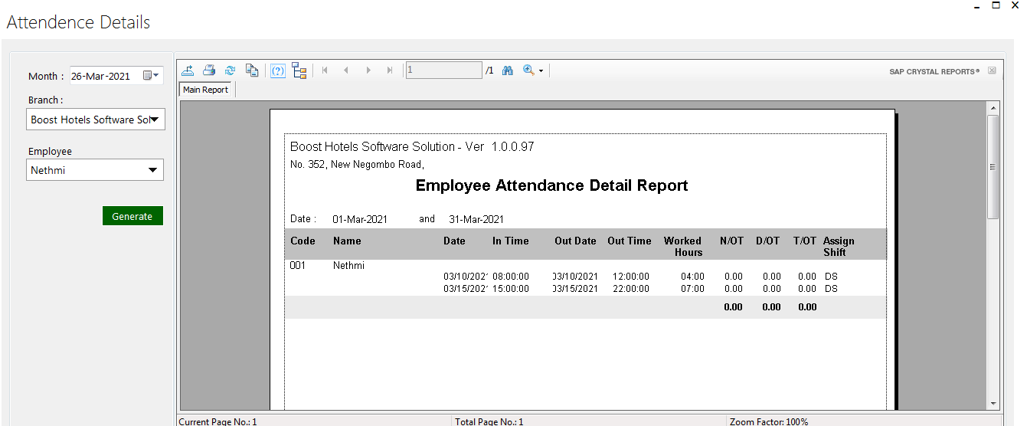Go to the first page arrow
This screenshot has height=426, width=1027.
(325, 70)
